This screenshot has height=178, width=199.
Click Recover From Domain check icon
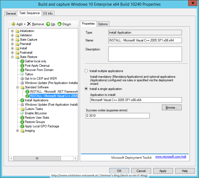pyautogui.click(x=22, y=70)
